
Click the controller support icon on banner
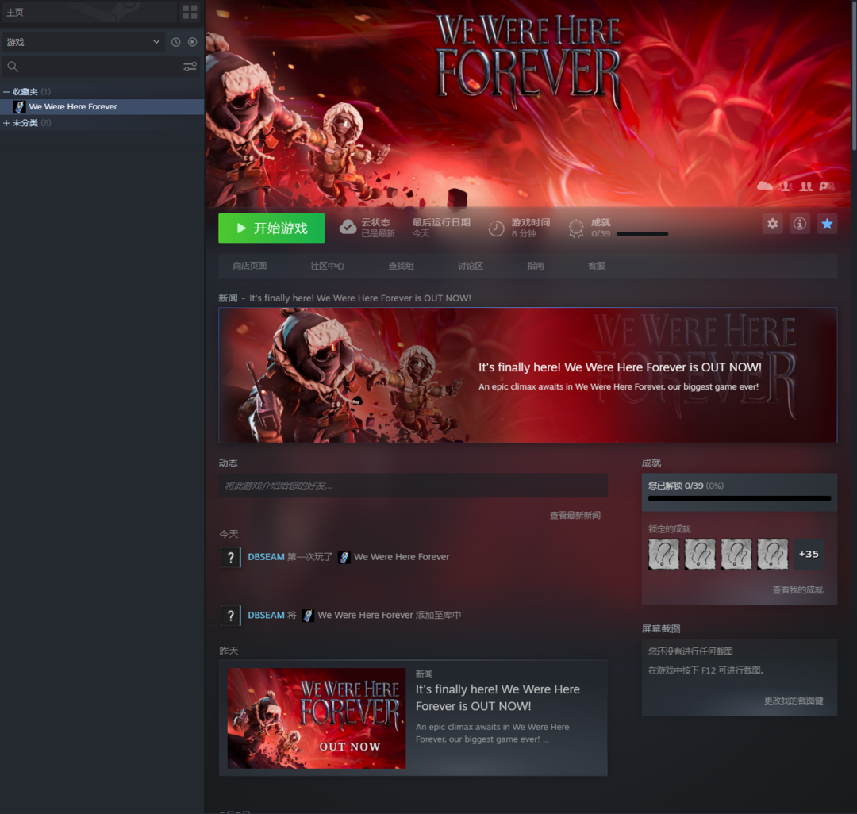pos(827,186)
